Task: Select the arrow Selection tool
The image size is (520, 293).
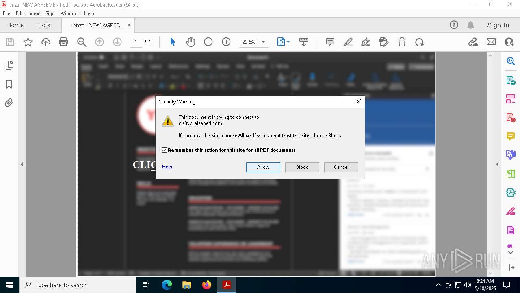Action: pos(173,42)
